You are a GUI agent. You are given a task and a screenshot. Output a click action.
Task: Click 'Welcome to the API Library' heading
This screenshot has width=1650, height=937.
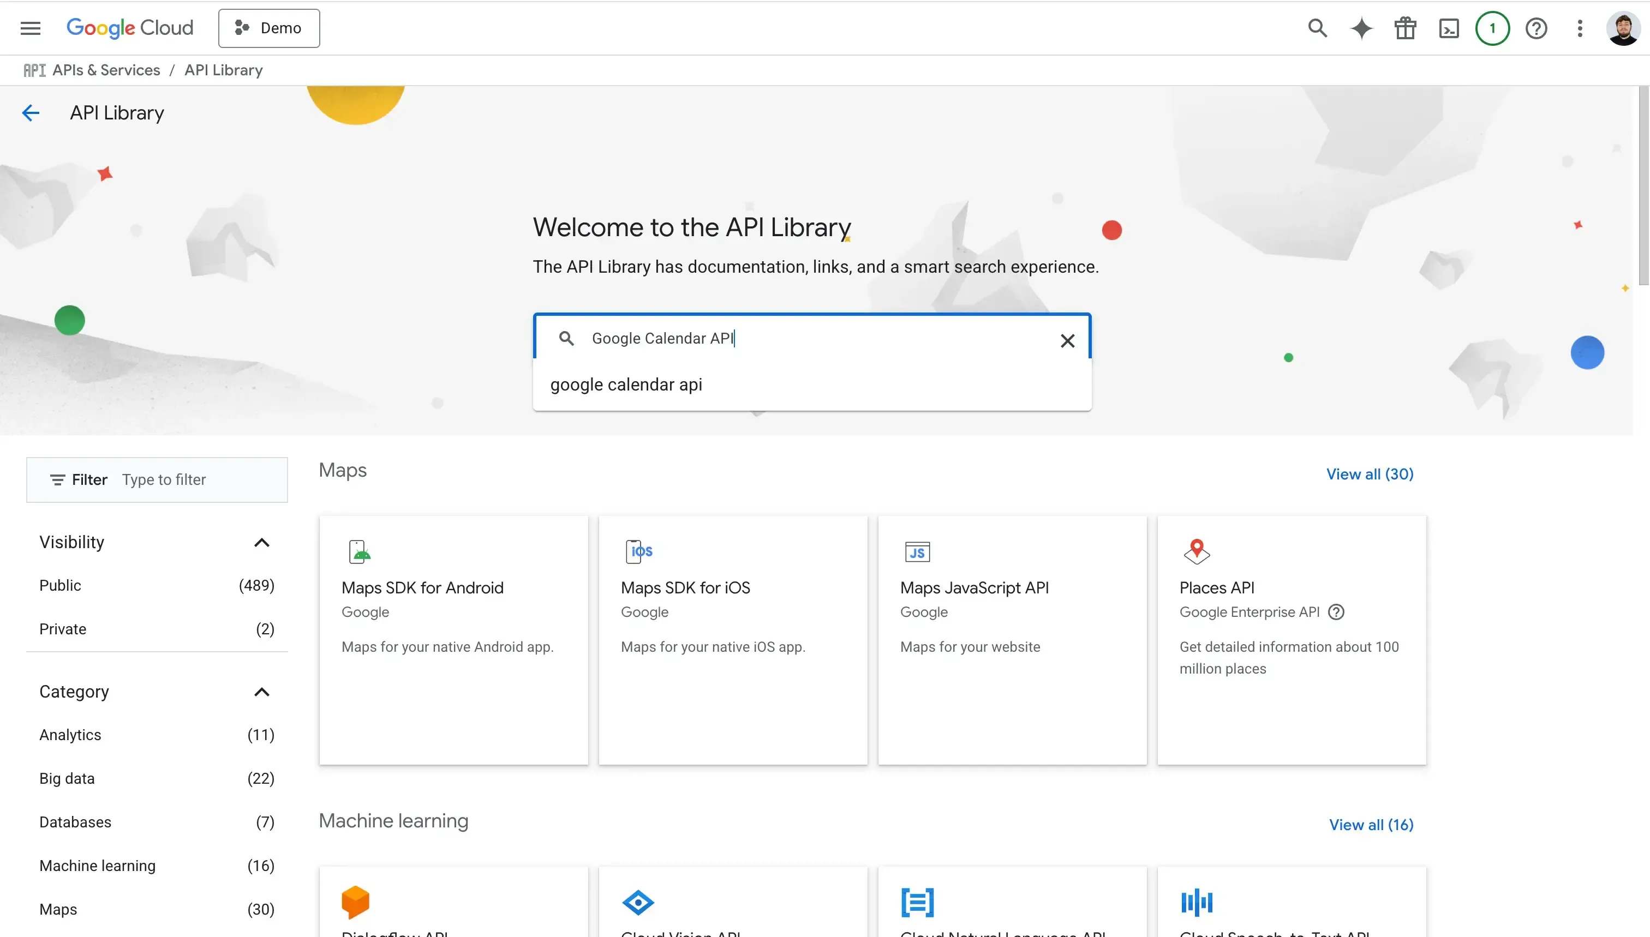(x=692, y=227)
